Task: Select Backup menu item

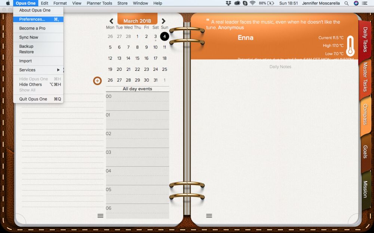Action: (38, 46)
